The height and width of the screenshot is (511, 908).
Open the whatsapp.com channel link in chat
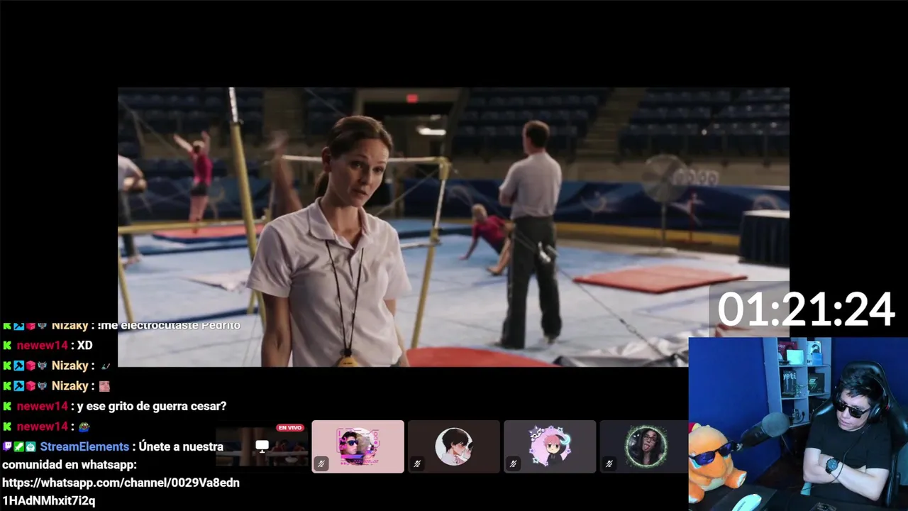pos(121,491)
